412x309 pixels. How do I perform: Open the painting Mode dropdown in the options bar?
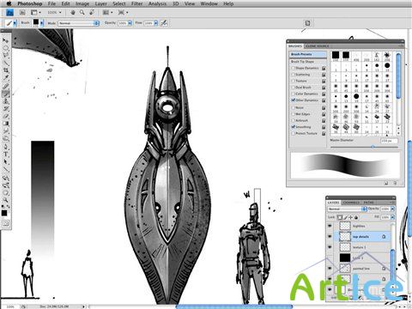(x=79, y=23)
